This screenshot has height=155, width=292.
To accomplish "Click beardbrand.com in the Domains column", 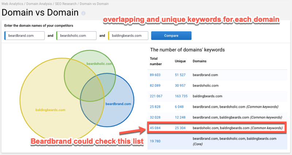I will click(x=205, y=75).
